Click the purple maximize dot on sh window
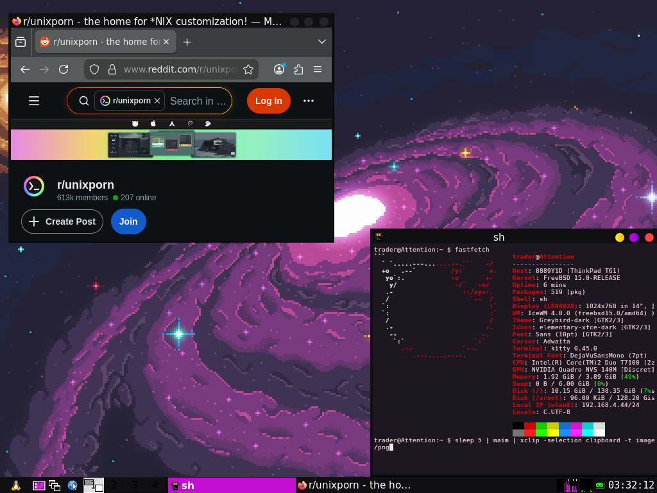This screenshot has height=493, width=657. 634,238
